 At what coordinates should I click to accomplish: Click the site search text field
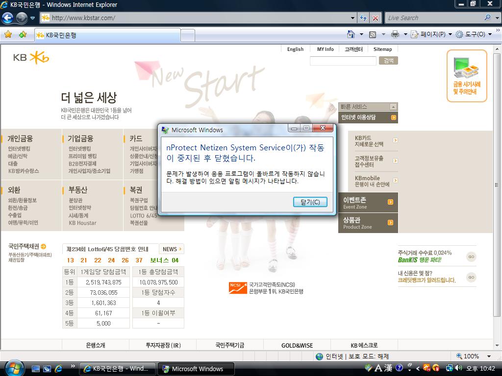tap(343, 61)
